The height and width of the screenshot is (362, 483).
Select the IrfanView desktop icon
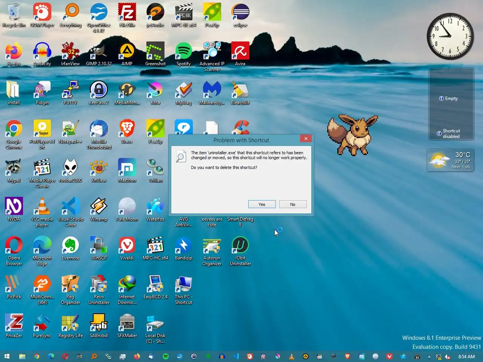(71, 54)
